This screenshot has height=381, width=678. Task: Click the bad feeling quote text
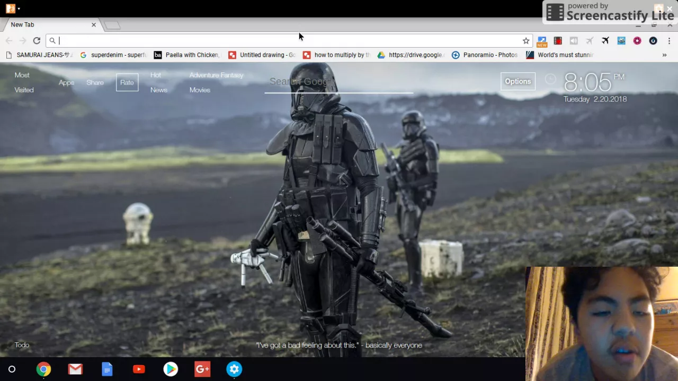(339, 346)
